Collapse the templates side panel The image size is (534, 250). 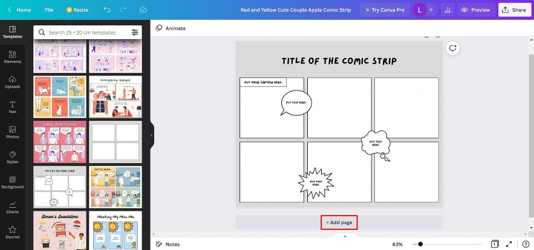(152, 135)
